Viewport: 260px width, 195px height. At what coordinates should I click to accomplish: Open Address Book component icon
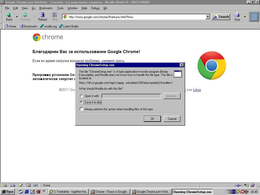coord(28,185)
